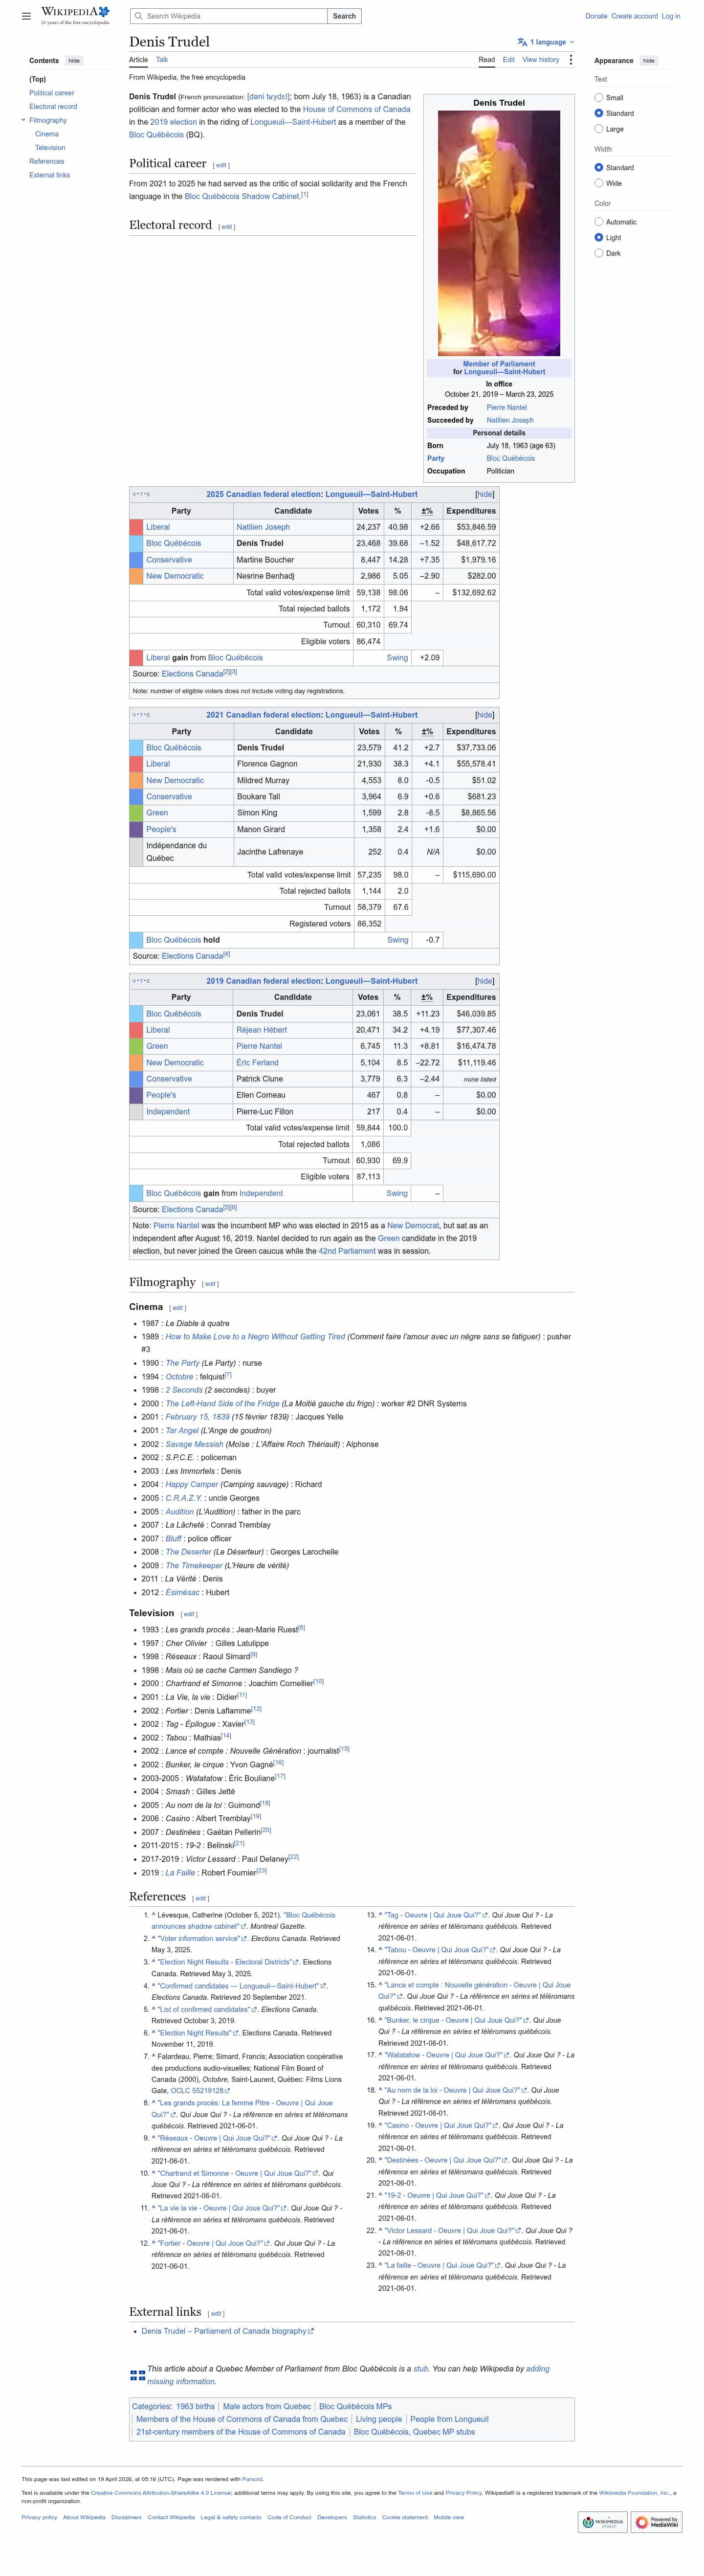Viewport: 704px width, 2576px height.
Task: Open the 'adding missing information' stub link
Action: click(349, 2375)
